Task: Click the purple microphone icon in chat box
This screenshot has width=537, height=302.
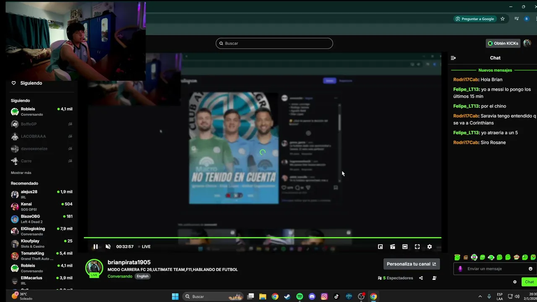Action: [x=460, y=269]
